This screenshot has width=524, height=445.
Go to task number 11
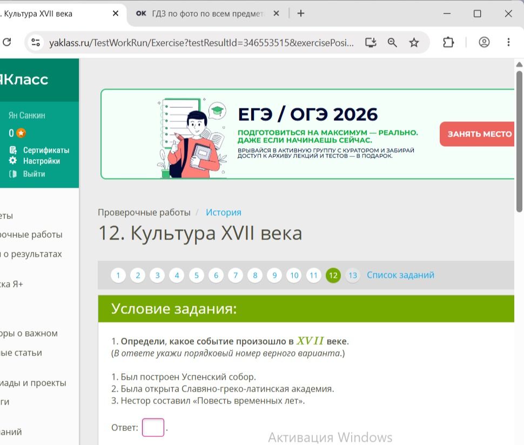313,276
